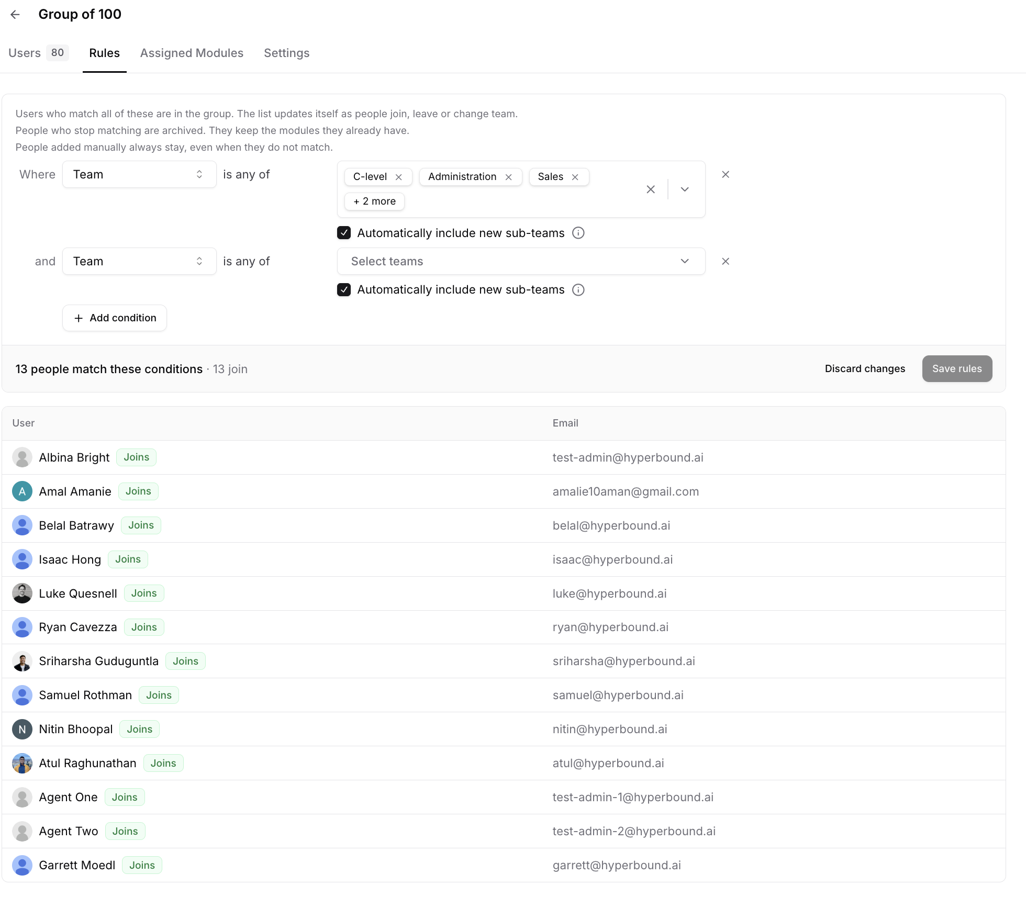Click Atul Raghunathan's avatar
This screenshot has height=897, width=1026.
[x=22, y=764]
